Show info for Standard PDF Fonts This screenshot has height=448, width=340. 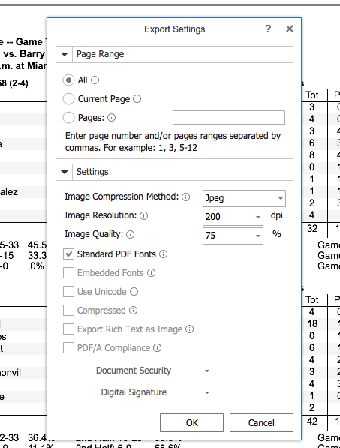coord(163,254)
